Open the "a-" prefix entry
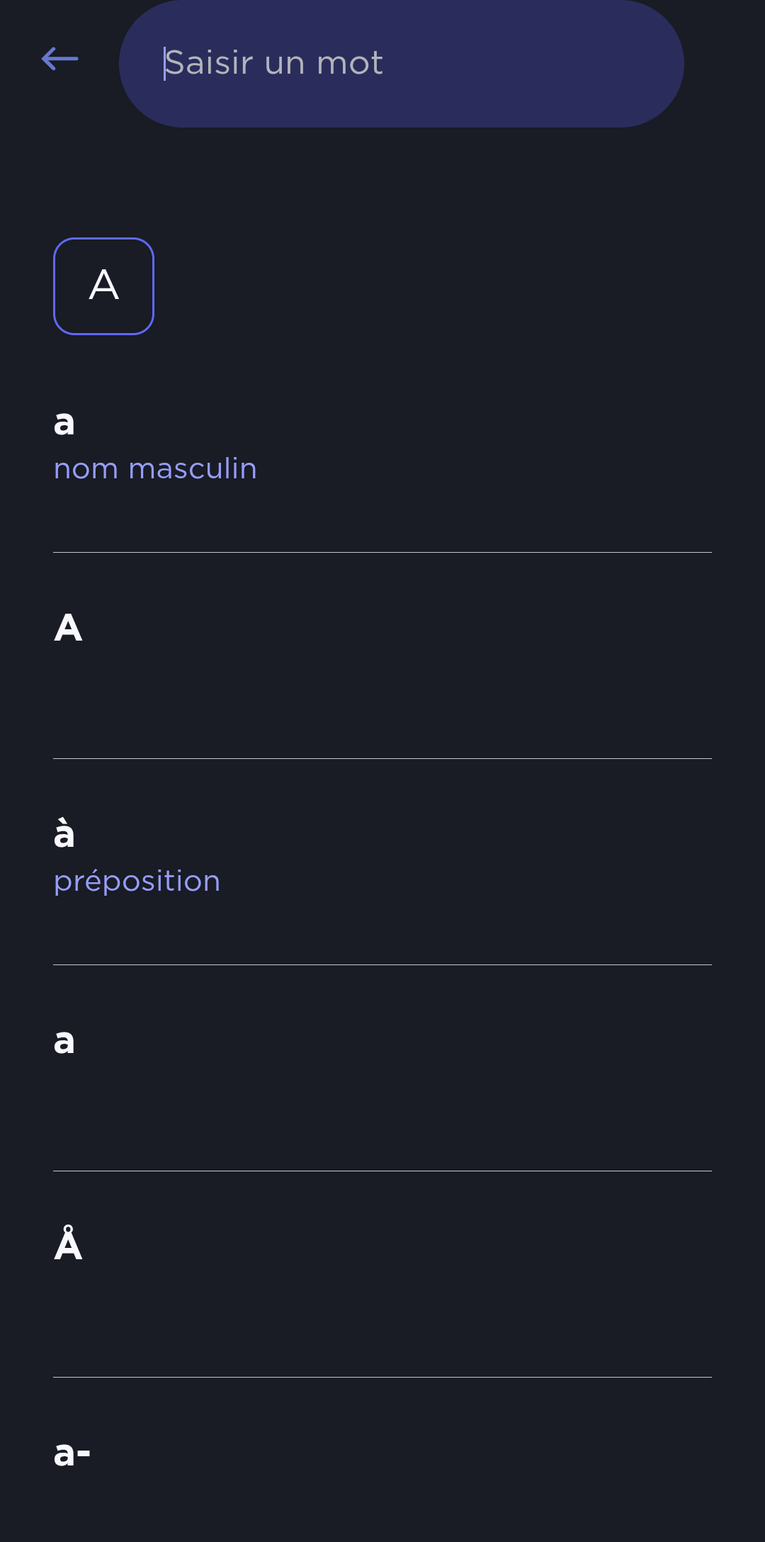 click(x=72, y=1454)
